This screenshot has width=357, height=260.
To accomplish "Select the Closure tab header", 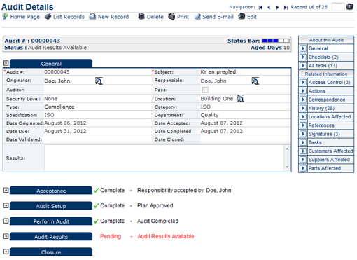I will tap(51, 252).
